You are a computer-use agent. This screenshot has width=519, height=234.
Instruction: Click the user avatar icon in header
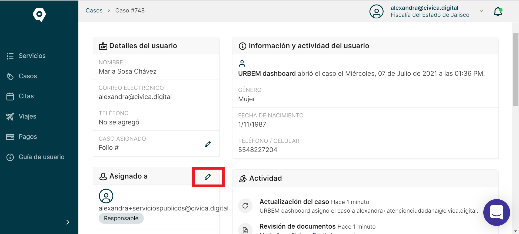[376, 11]
